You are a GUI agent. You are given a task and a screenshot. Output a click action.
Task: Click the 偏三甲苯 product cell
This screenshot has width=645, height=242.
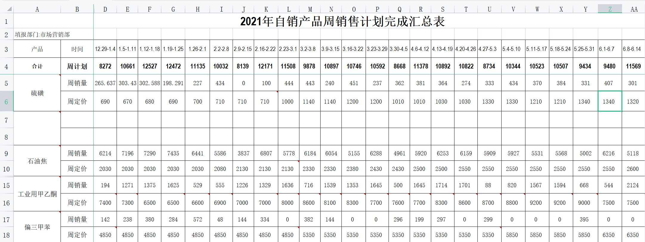click(x=37, y=227)
